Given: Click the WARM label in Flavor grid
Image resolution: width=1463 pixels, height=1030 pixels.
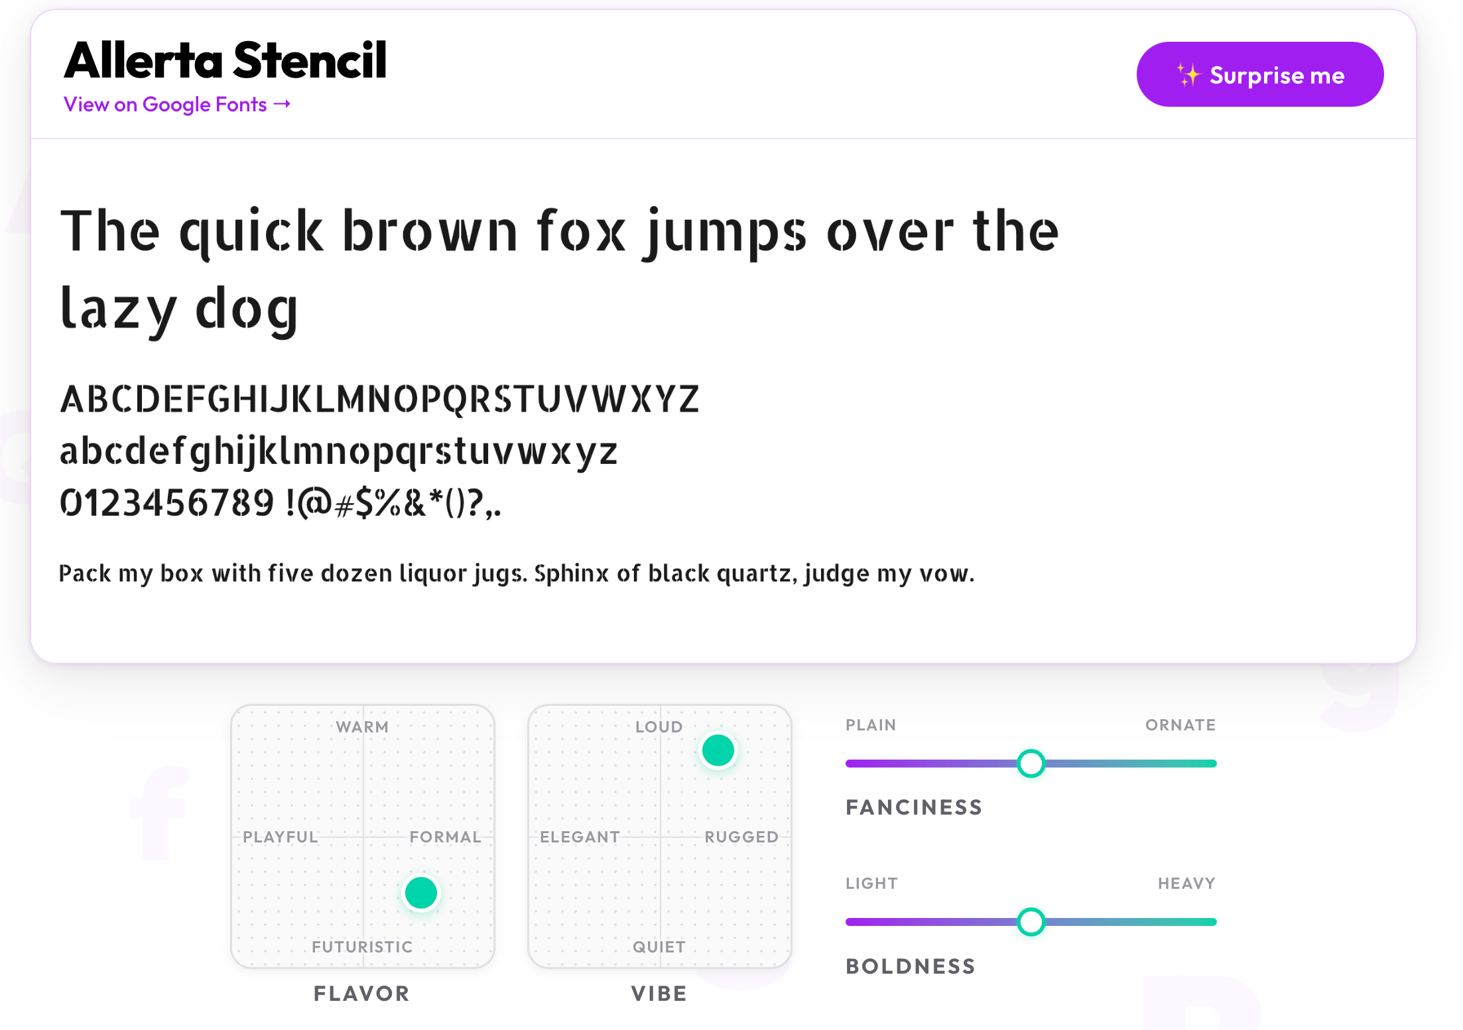Looking at the screenshot, I should coord(362,727).
